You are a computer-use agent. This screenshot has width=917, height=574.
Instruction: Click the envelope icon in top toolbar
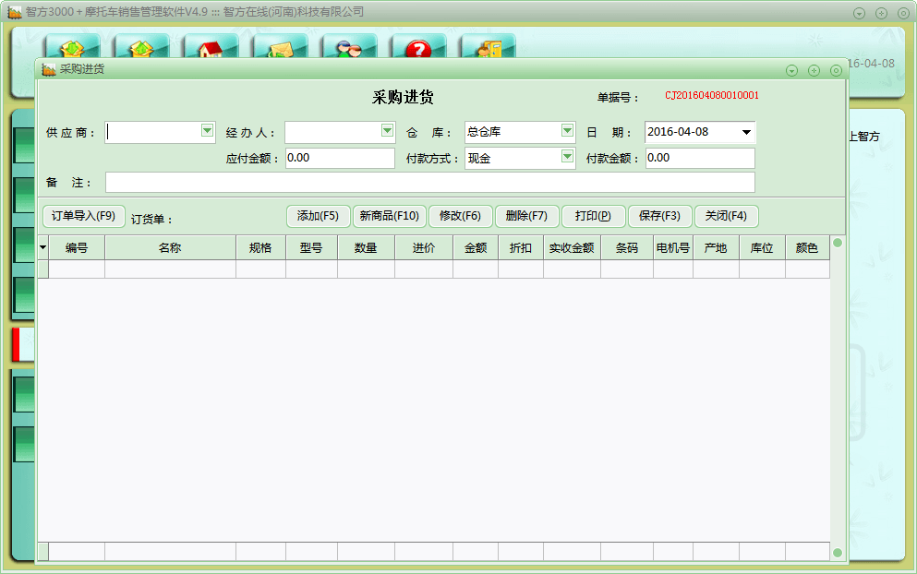point(280,48)
